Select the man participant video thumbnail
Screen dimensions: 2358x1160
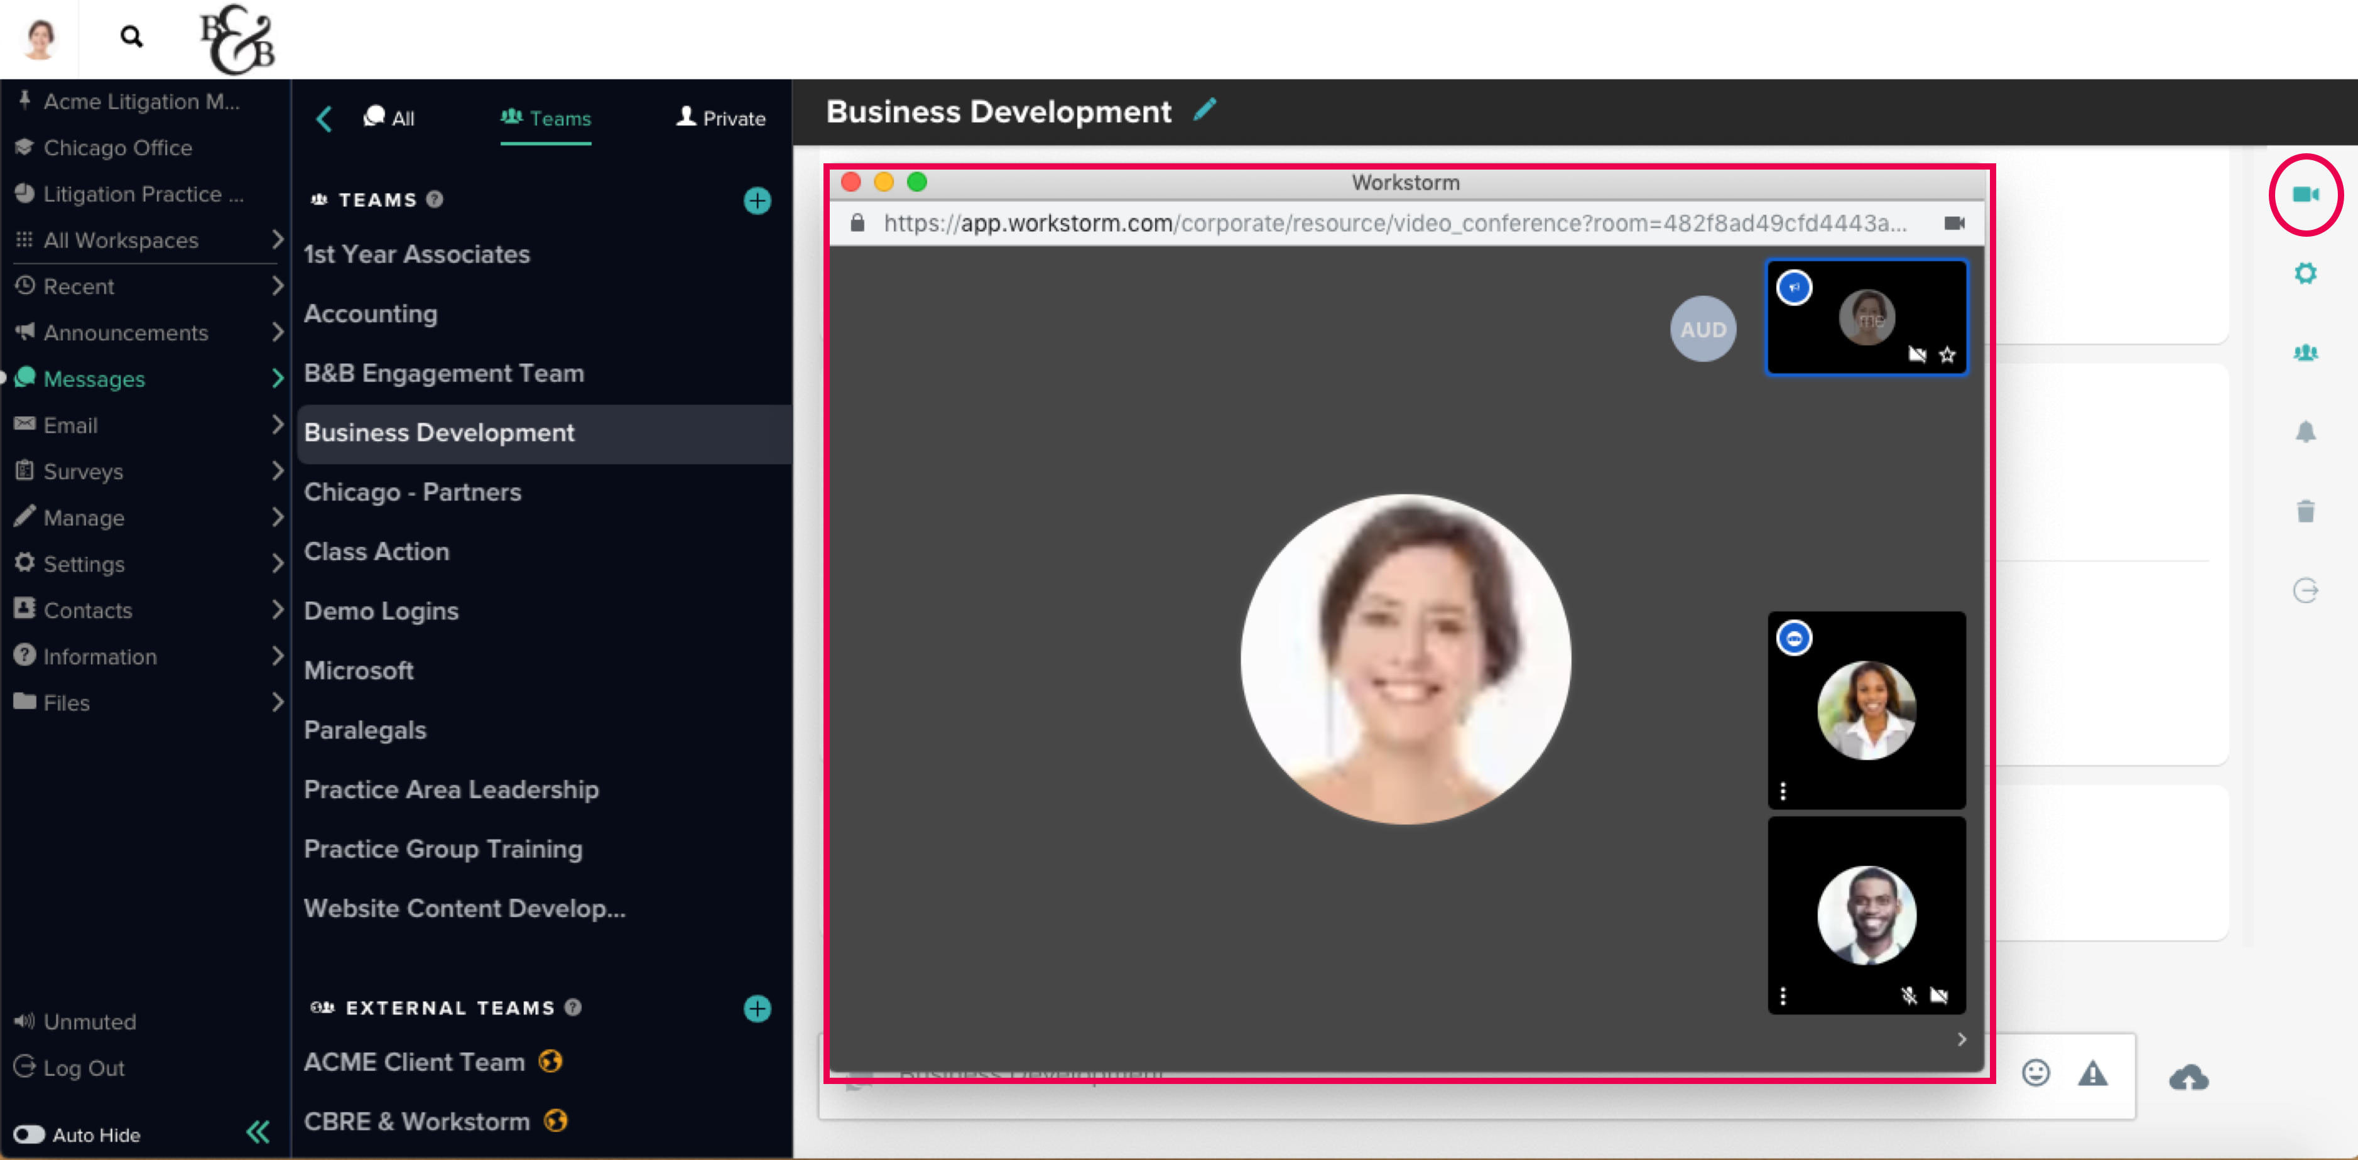click(x=1866, y=914)
